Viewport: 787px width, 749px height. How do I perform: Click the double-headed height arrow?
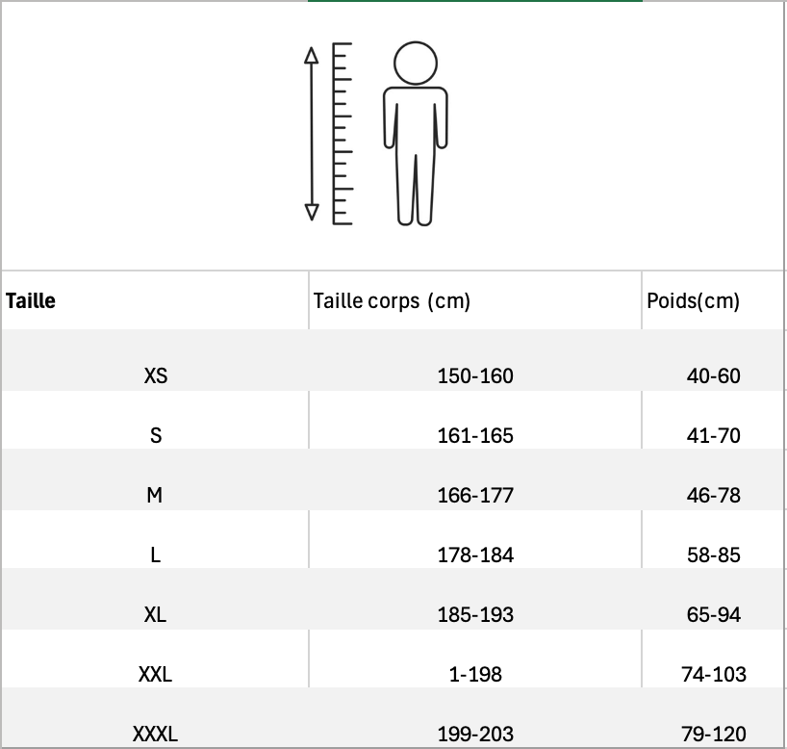tap(311, 133)
